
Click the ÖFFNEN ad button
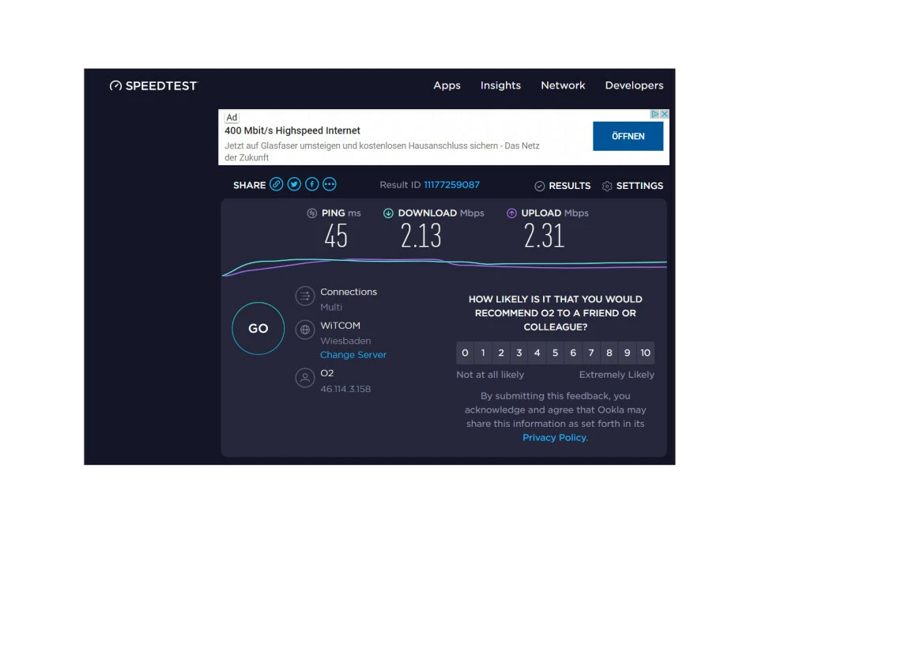pos(628,136)
